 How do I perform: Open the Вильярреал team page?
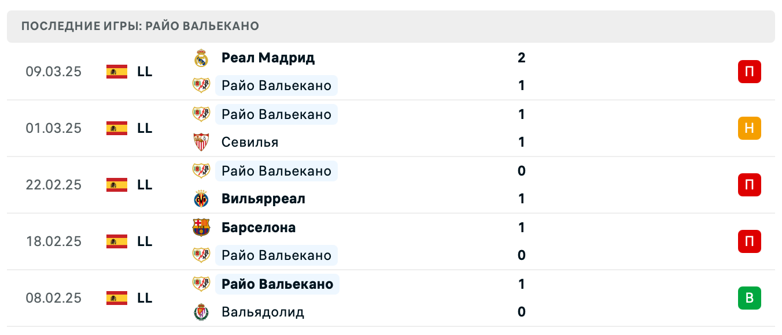[262, 199]
